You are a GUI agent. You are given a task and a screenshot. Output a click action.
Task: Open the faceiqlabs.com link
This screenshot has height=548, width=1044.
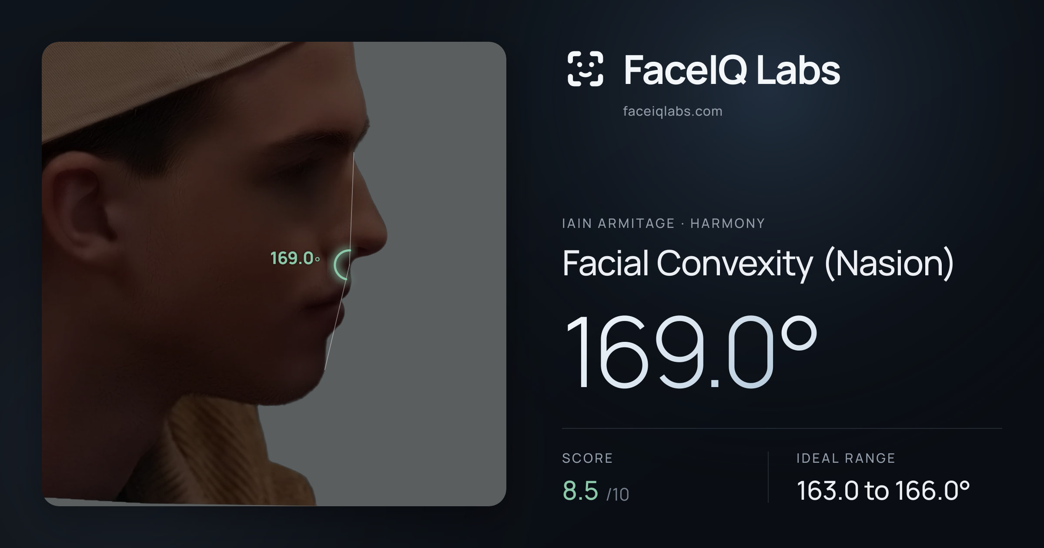click(673, 111)
